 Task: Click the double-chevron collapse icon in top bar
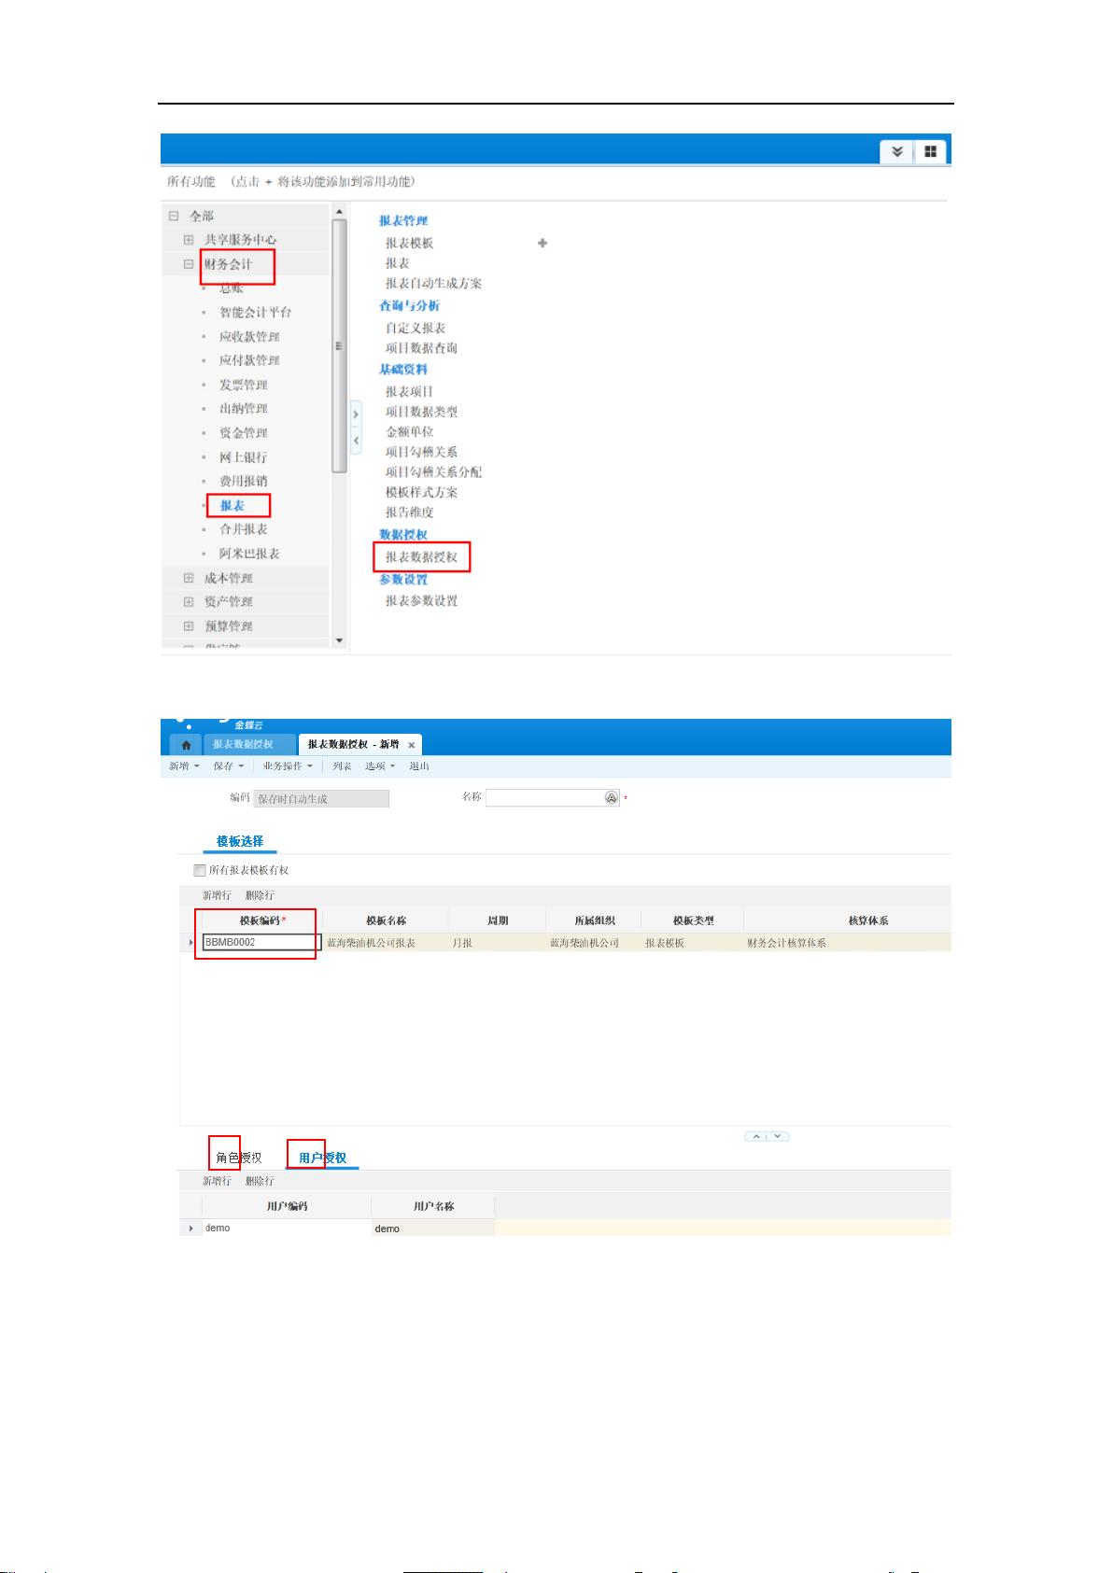coord(896,151)
